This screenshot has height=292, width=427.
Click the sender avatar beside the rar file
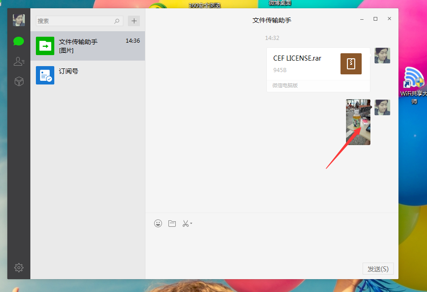pyautogui.click(x=382, y=56)
